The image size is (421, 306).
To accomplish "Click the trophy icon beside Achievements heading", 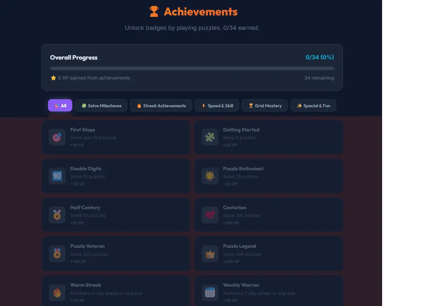I will click(x=154, y=12).
